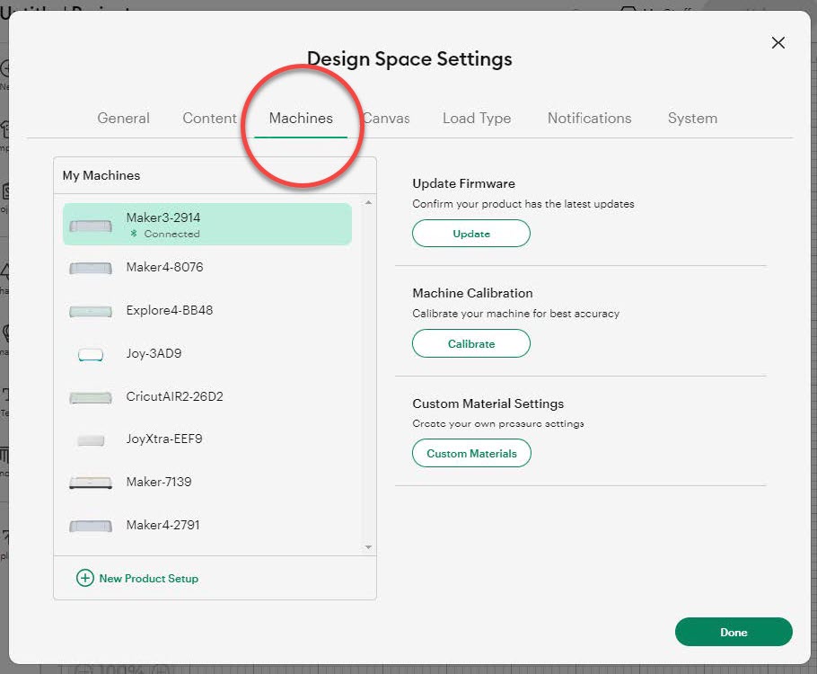Click the New Product Setup link

[148, 578]
